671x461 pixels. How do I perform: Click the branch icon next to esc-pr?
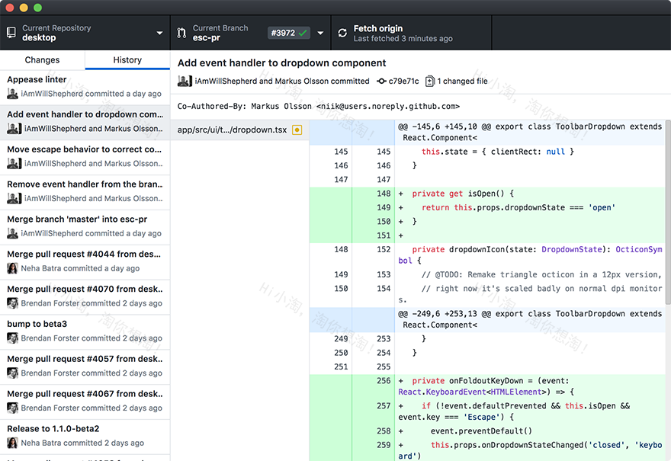181,33
